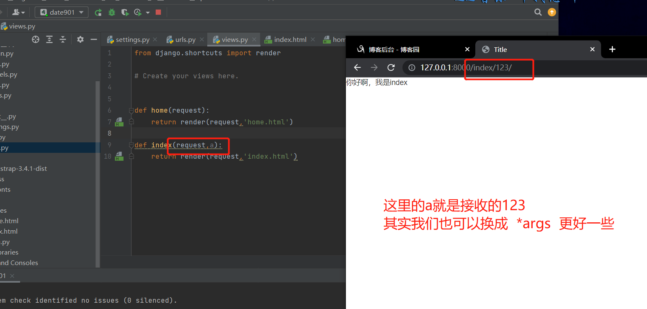Select strap-3.4.1-dist folder in project tree
This screenshot has height=309, width=647.
click(23, 169)
